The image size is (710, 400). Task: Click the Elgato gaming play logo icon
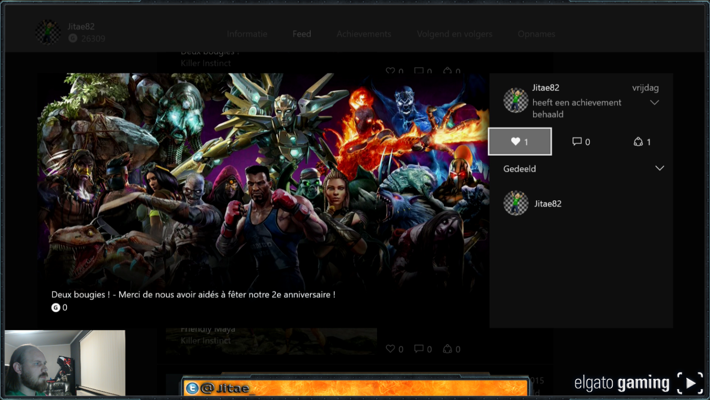coord(690,383)
